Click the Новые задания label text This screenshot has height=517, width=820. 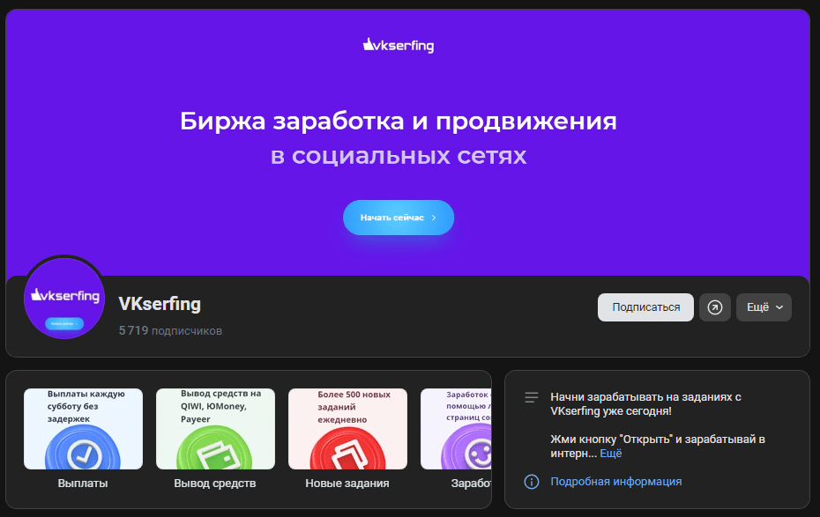point(347,484)
